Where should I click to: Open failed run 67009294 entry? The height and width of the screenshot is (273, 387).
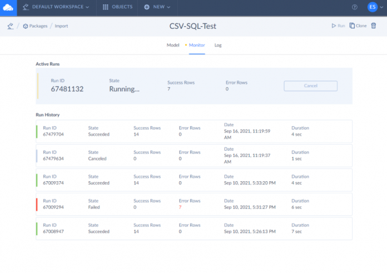[x=193, y=204]
